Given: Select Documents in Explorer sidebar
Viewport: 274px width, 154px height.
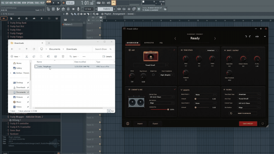Looking at the screenshot, I should [19, 92].
